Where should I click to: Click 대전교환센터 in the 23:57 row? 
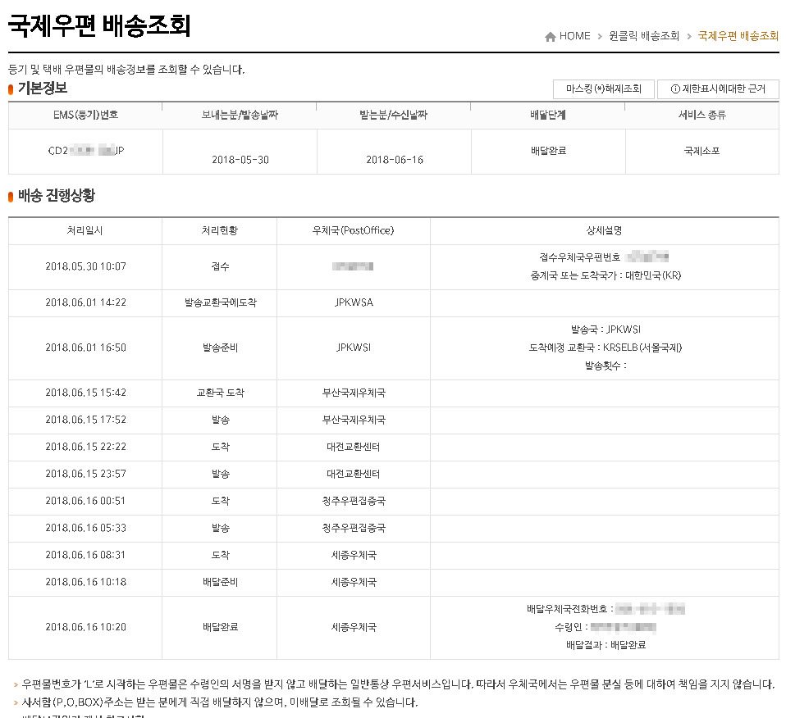[354, 475]
